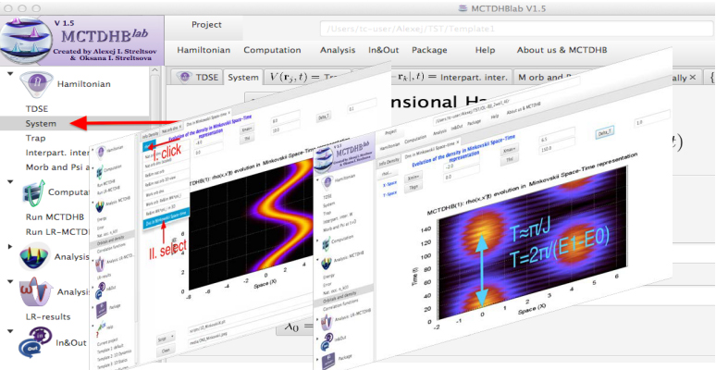Click the Hamiltonian icon in main sidebar
716x370 pixels.
point(36,84)
